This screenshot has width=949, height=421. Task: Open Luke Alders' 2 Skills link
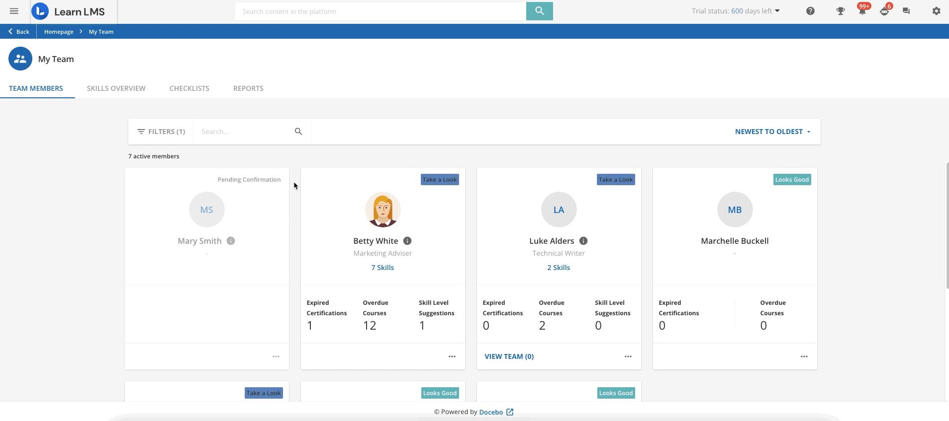(559, 268)
